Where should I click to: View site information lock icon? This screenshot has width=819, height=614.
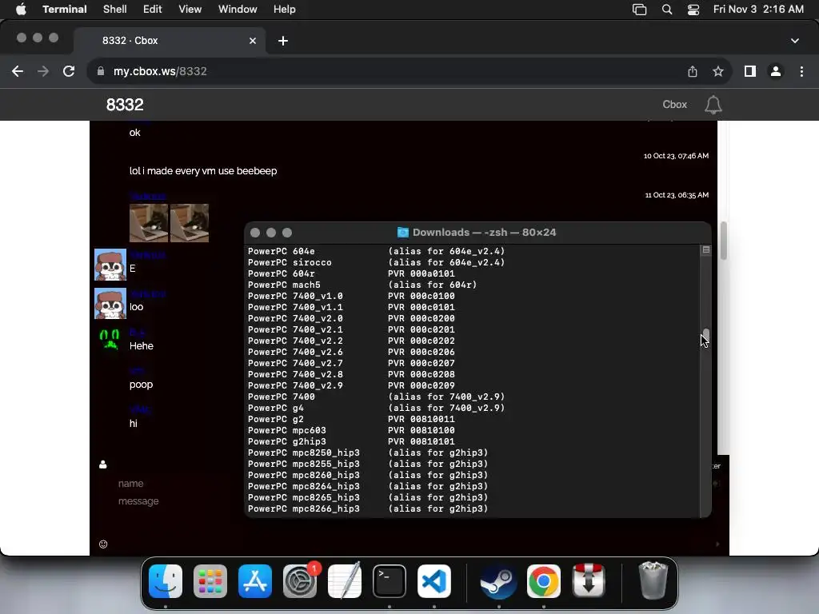coord(101,71)
